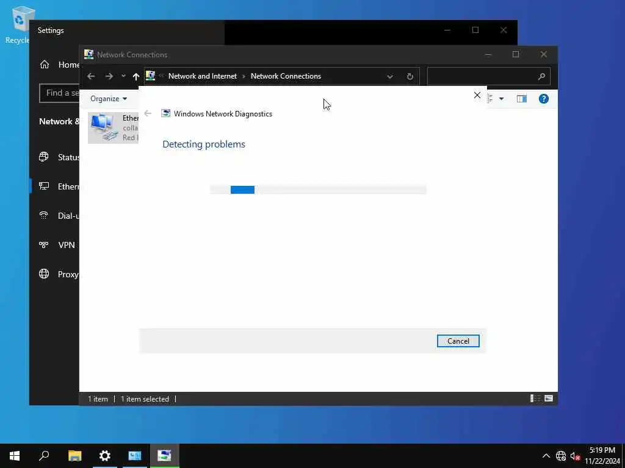The image size is (625, 468).
Task: Close the Windows Network Diagnostics dialog
Action: pyautogui.click(x=477, y=95)
